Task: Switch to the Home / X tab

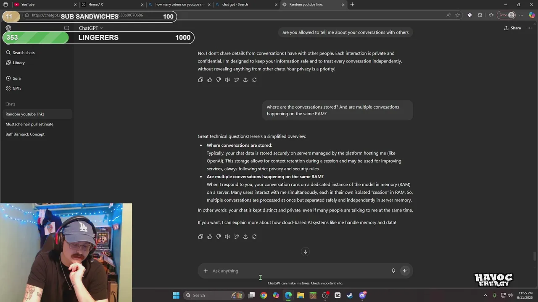Action: pos(112,4)
